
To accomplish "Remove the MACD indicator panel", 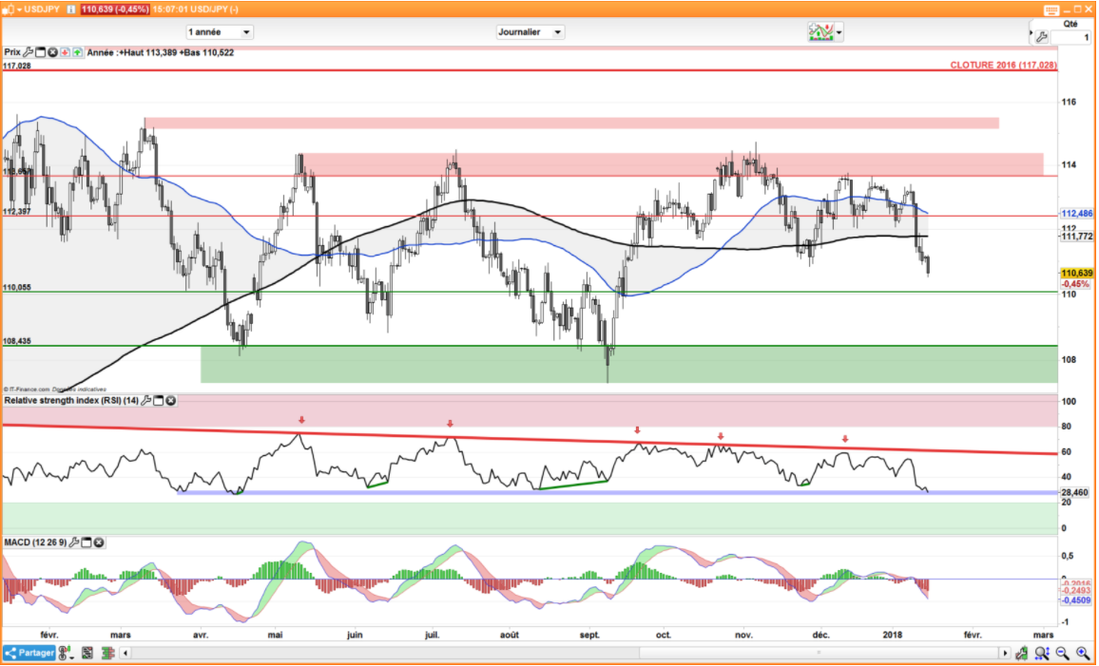I will pyautogui.click(x=99, y=542).
